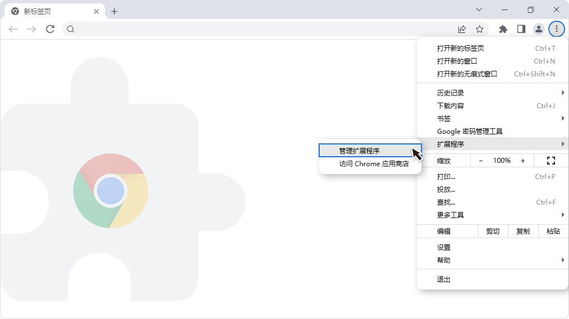This screenshot has width=569, height=319.
Task: Click the 100% zoom value
Action: point(502,161)
